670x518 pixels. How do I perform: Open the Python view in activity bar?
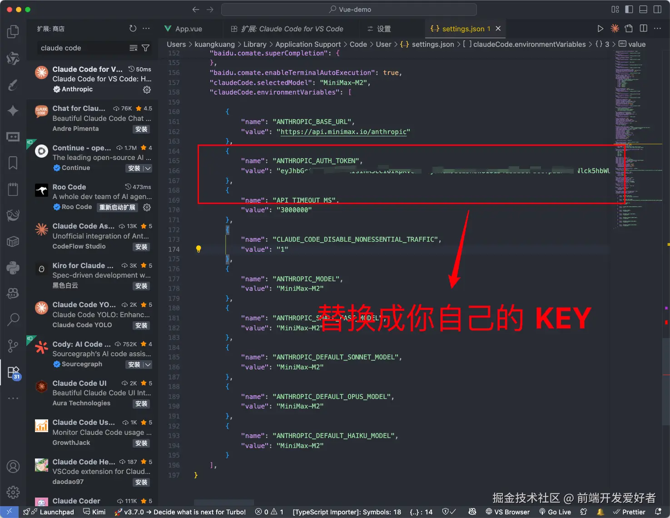13,268
